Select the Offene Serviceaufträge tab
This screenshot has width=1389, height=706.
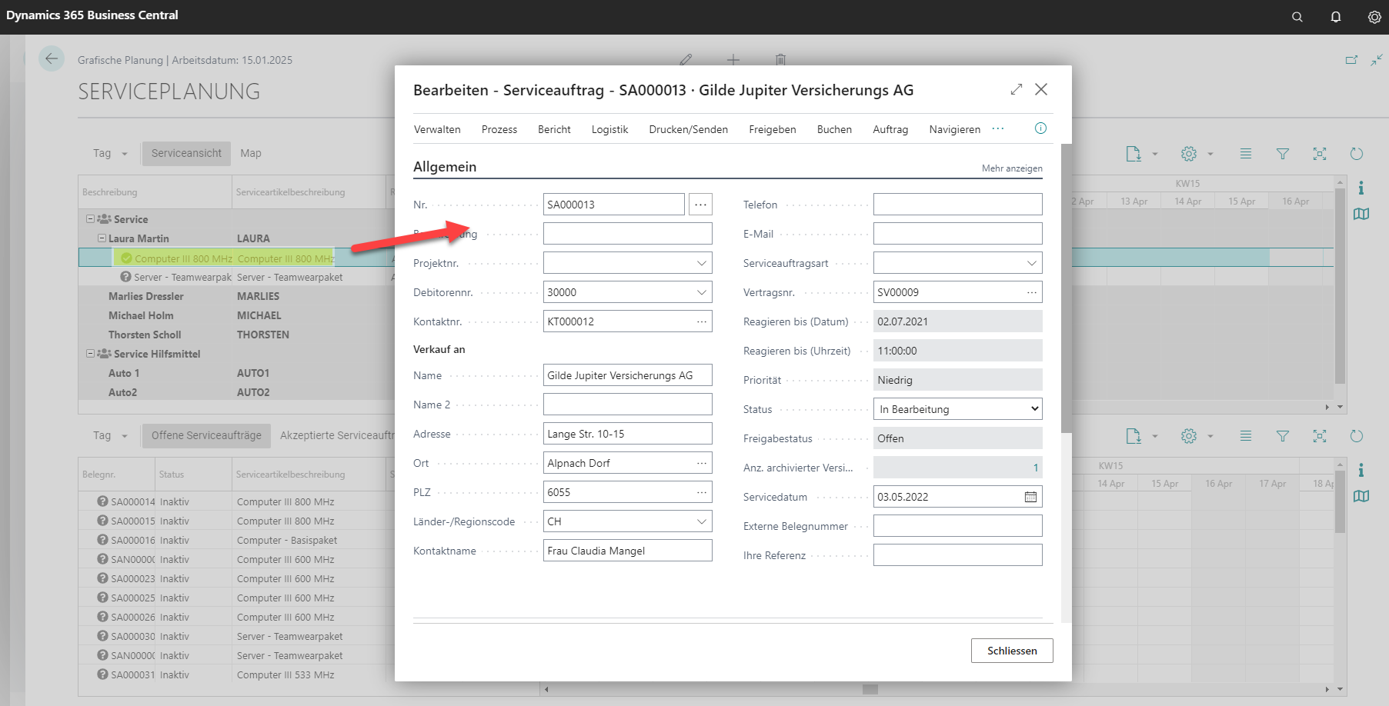(206, 435)
